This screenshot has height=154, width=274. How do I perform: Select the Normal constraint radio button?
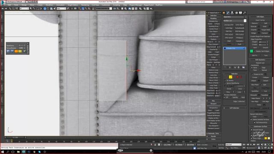coord(261,70)
